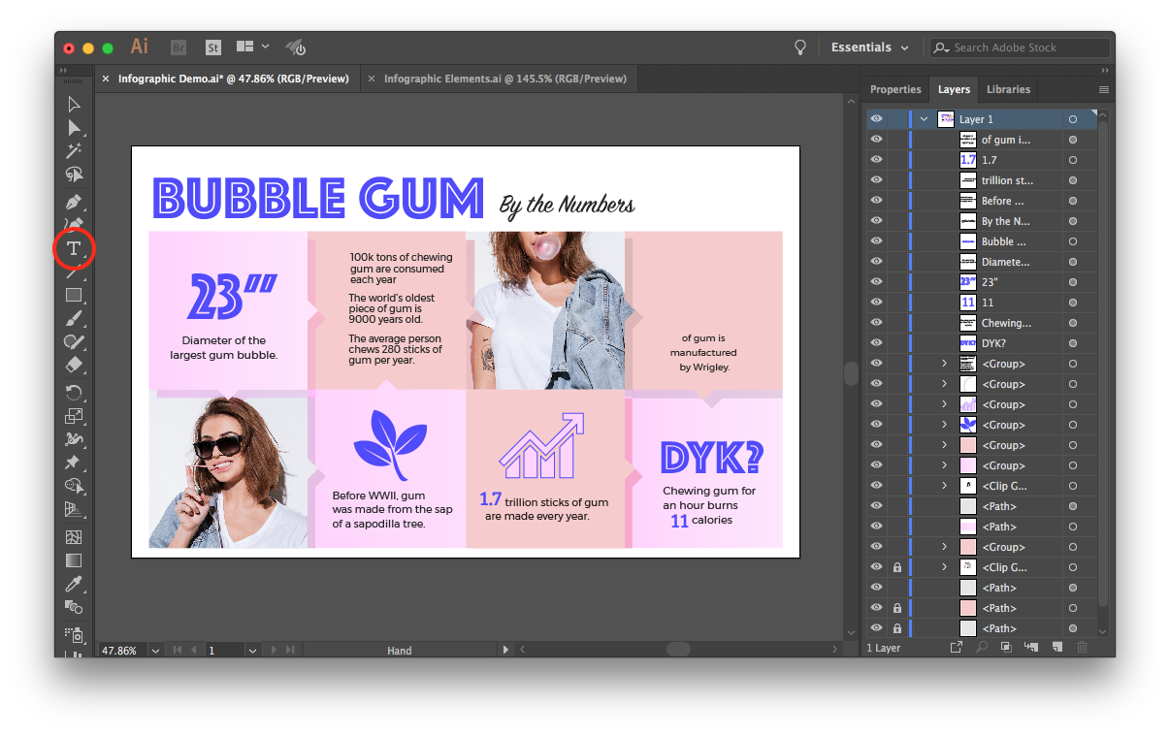Screen dimensions: 1170x735
Task: Open the arrange documents dropdown
Action: point(253,47)
